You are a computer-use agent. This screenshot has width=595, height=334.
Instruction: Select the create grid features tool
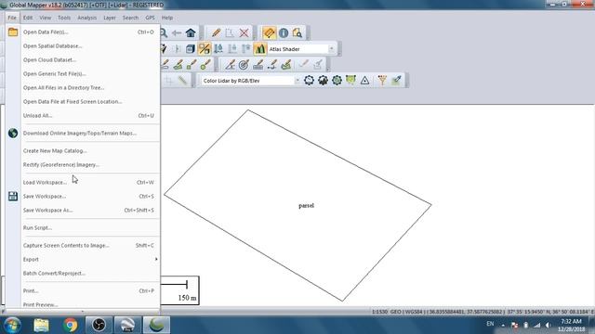258,65
